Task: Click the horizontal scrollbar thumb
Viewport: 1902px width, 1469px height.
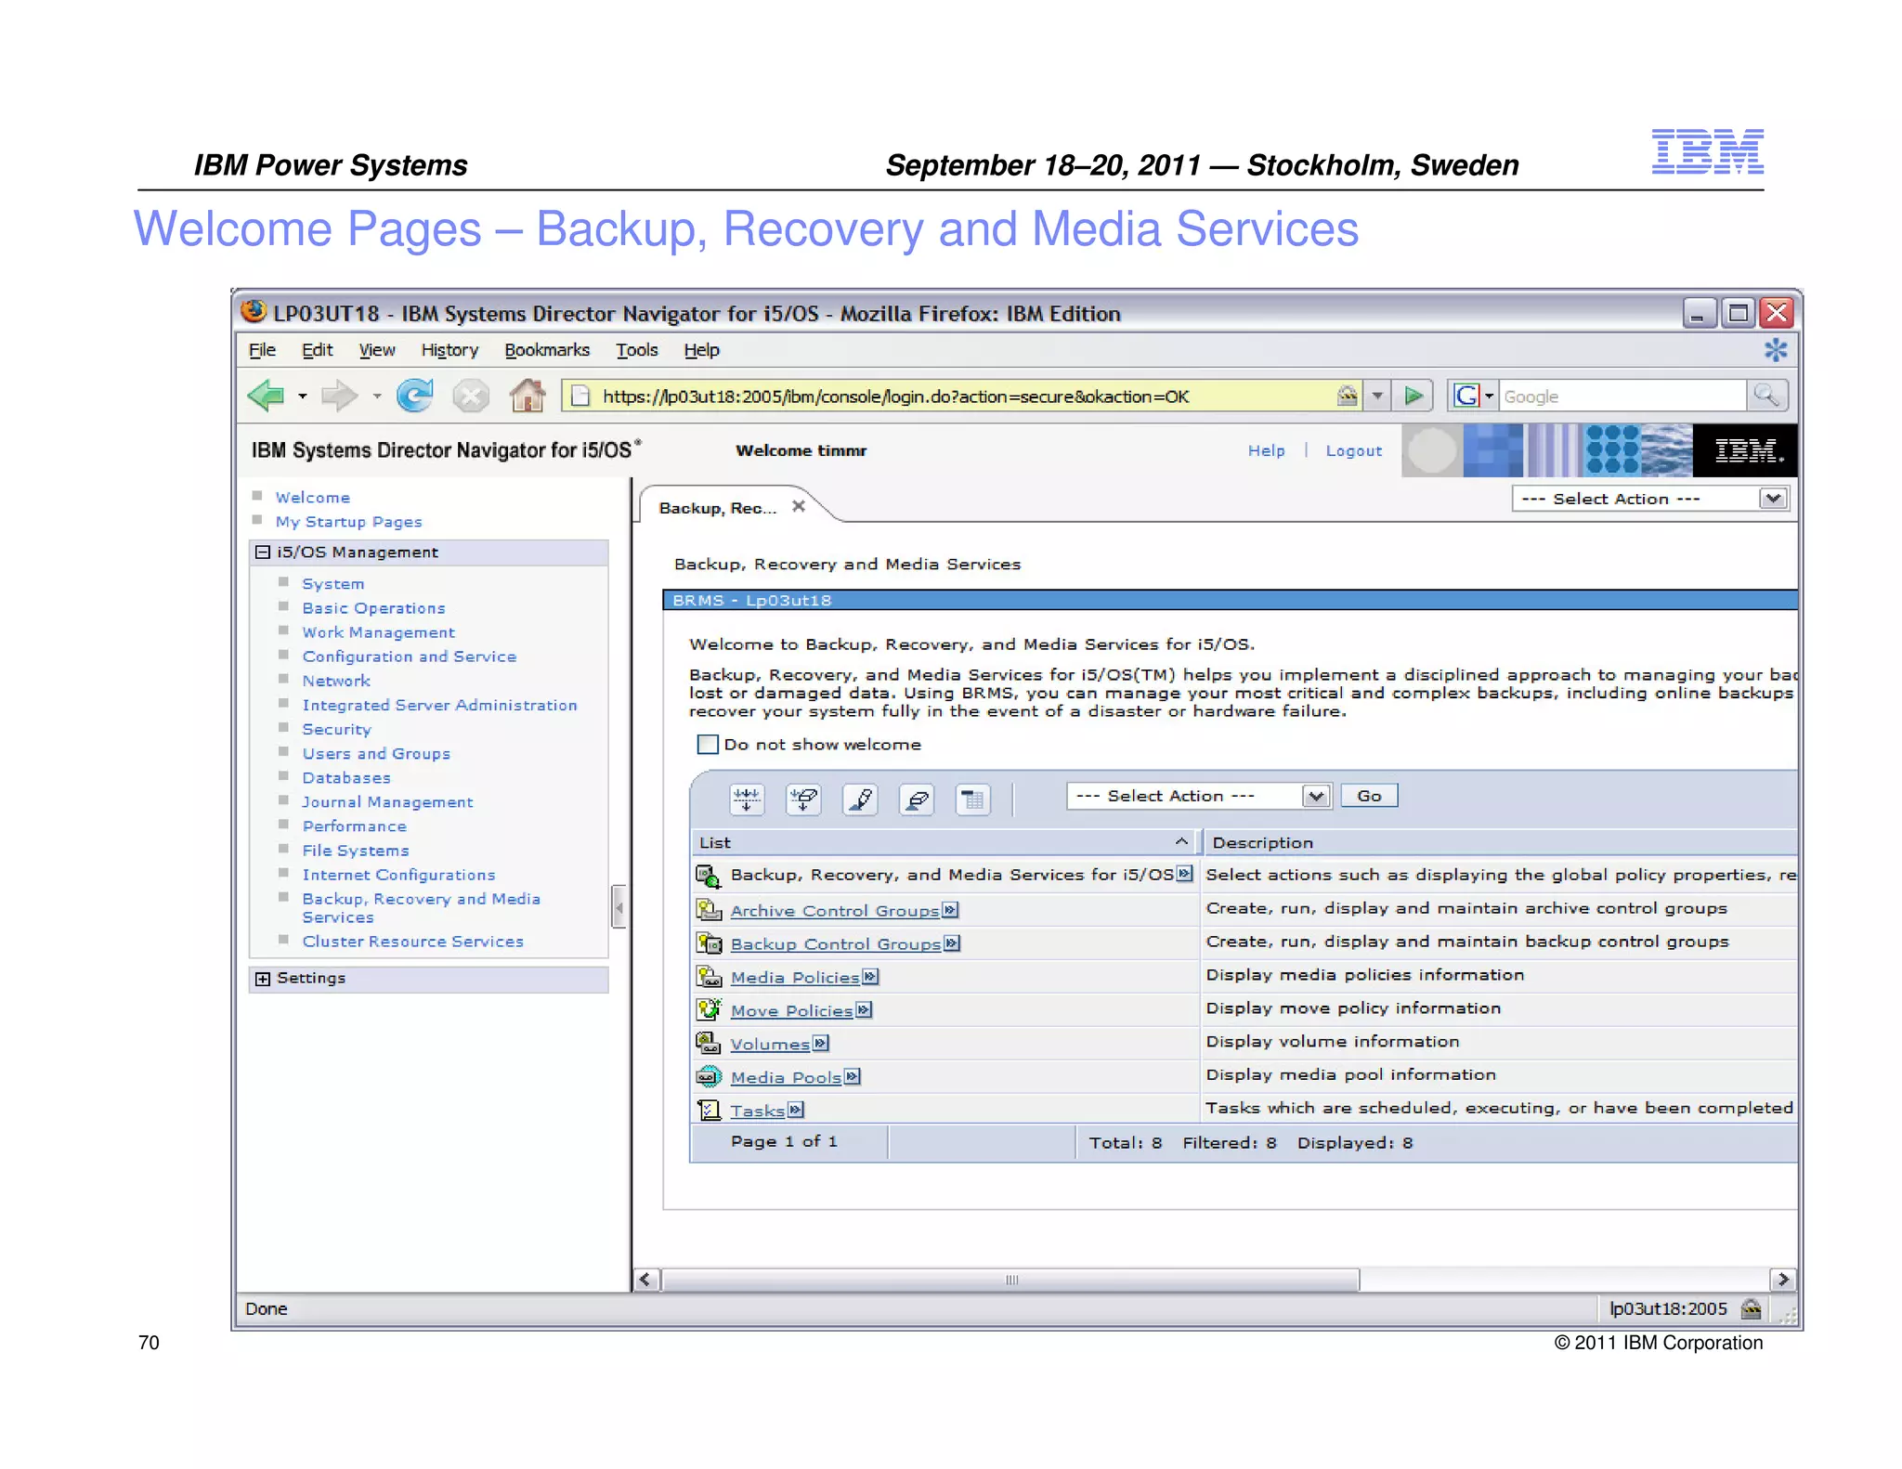Action: [1011, 1280]
